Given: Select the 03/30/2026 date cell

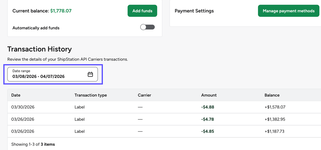Looking at the screenshot, I should (23, 107).
